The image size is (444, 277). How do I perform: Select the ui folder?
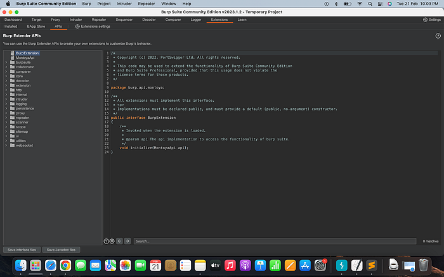point(17,136)
